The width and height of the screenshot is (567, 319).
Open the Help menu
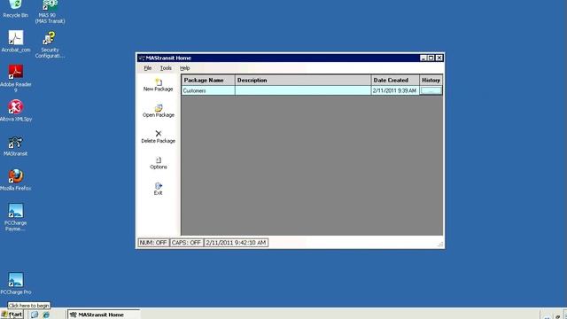coord(185,68)
